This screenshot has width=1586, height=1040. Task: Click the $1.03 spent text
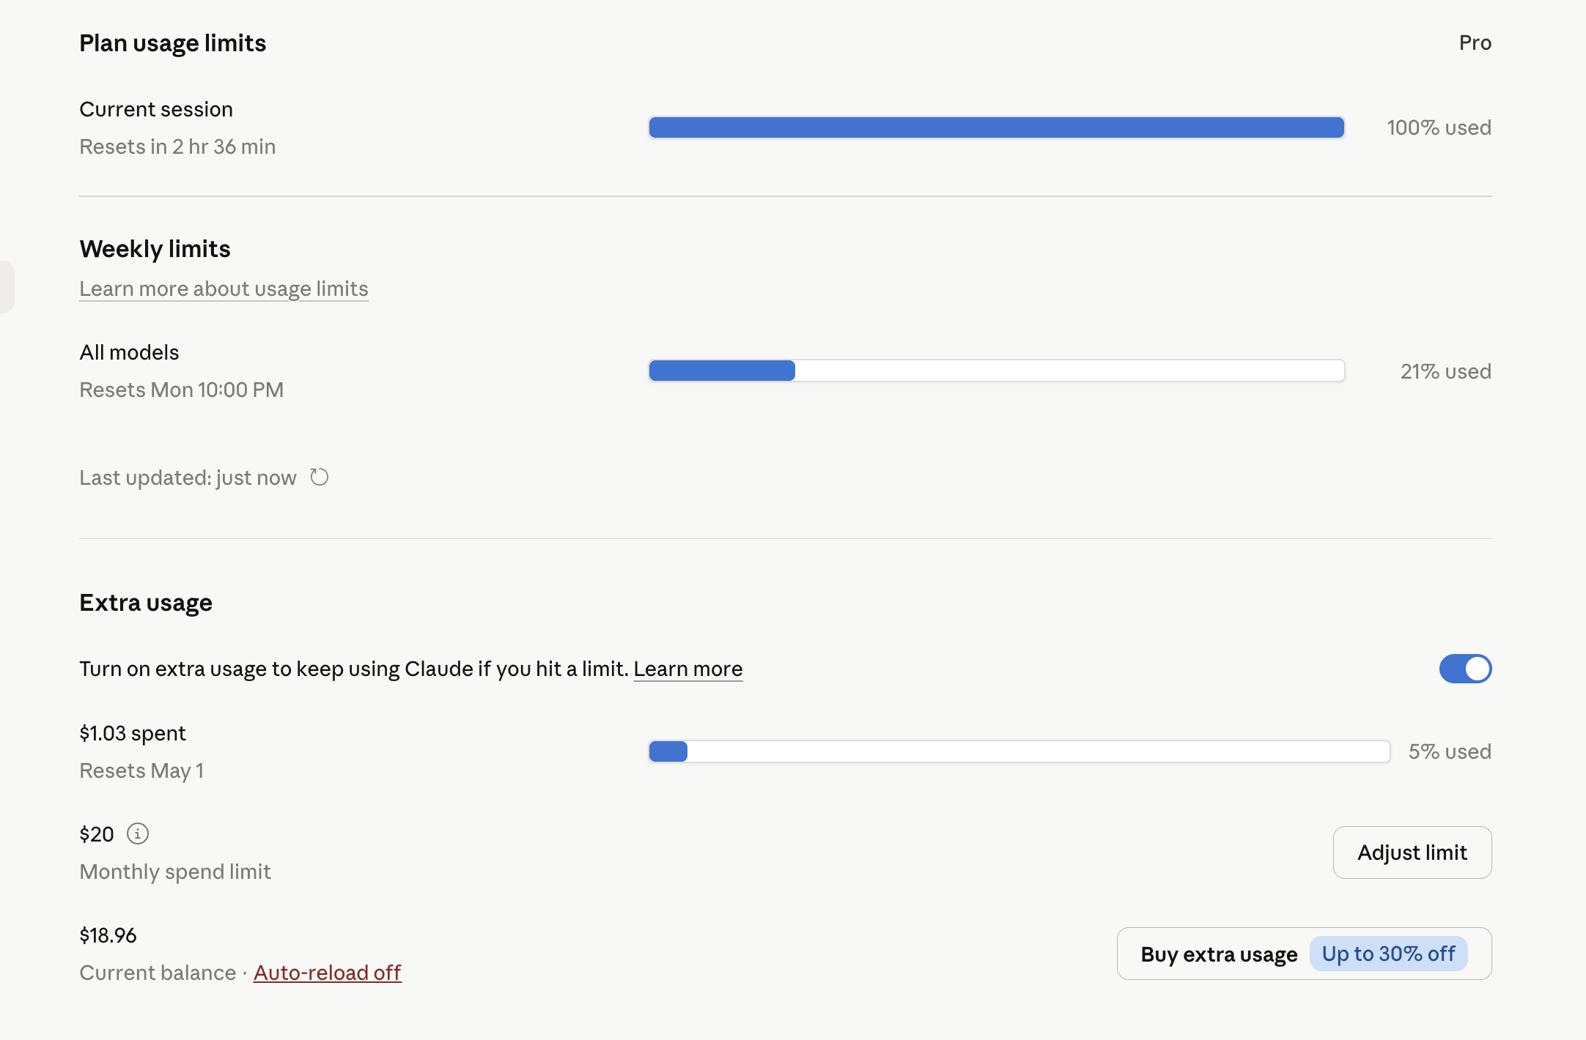tap(133, 733)
